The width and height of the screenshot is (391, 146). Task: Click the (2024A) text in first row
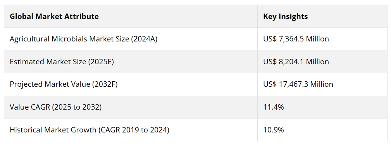click(144, 39)
